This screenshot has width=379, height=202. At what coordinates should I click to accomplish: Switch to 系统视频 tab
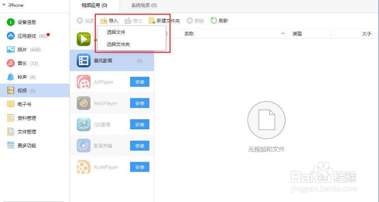click(x=144, y=5)
